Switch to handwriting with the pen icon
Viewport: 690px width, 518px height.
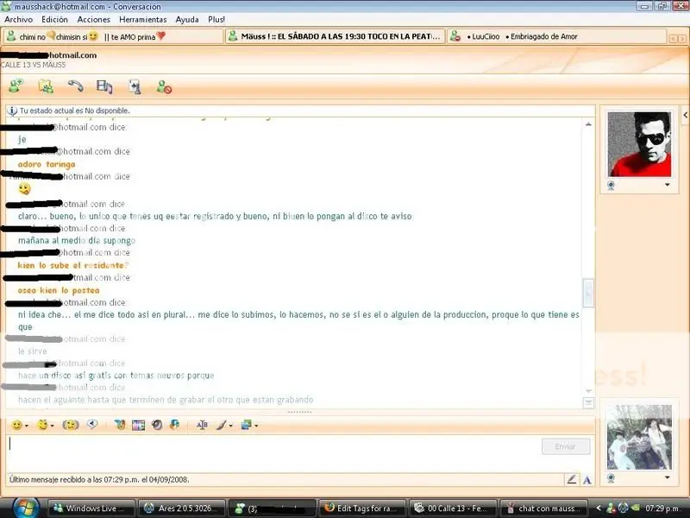point(571,479)
